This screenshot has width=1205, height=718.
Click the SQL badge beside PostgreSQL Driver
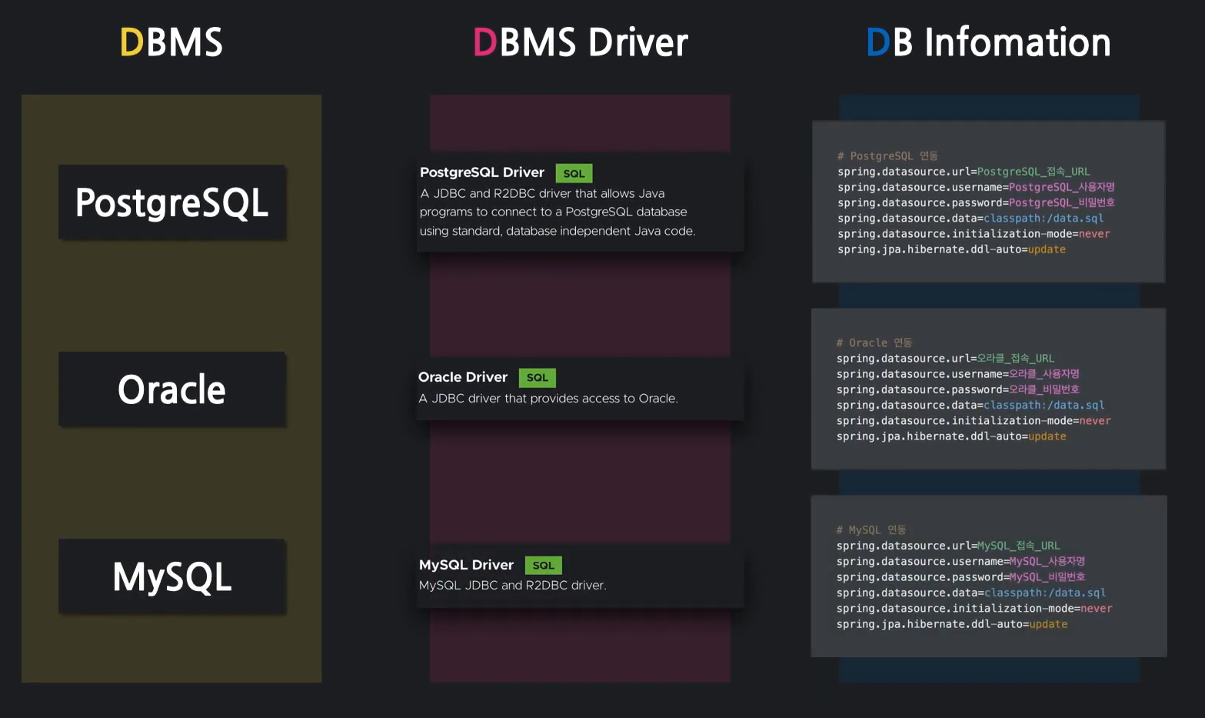coord(574,173)
